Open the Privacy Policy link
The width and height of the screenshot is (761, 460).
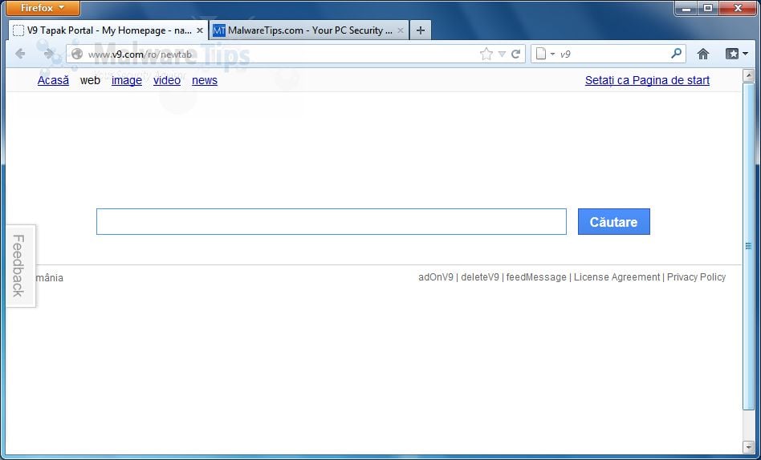pos(697,277)
